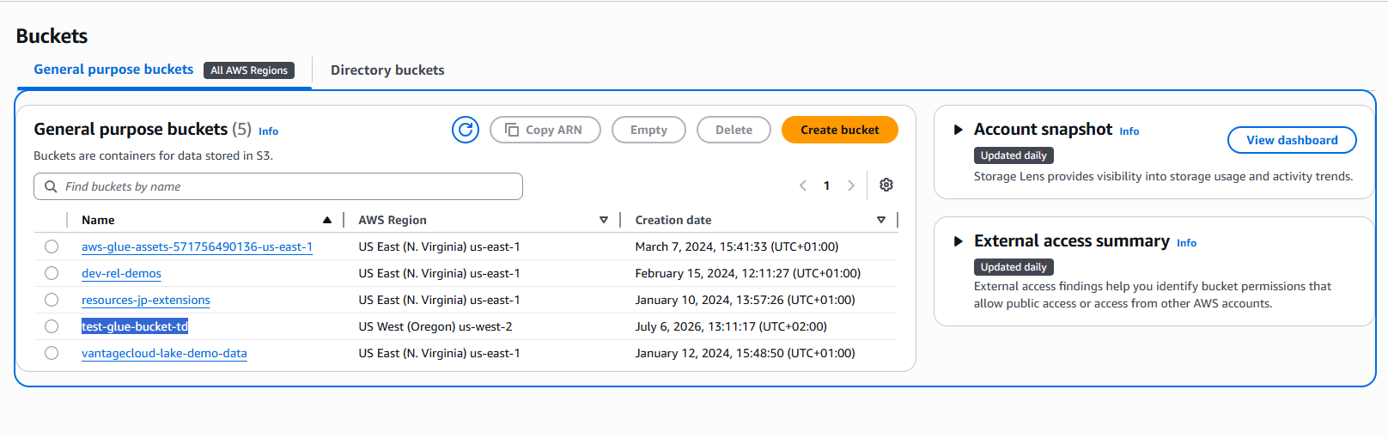Viewport: 1388px width, 438px height.
Task: Select resources-jp-extensions radio button
Action: (52, 300)
